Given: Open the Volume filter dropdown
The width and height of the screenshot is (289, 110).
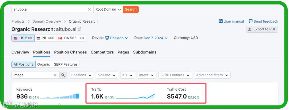Looking at the screenshot, I should click(x=107, y=75).
